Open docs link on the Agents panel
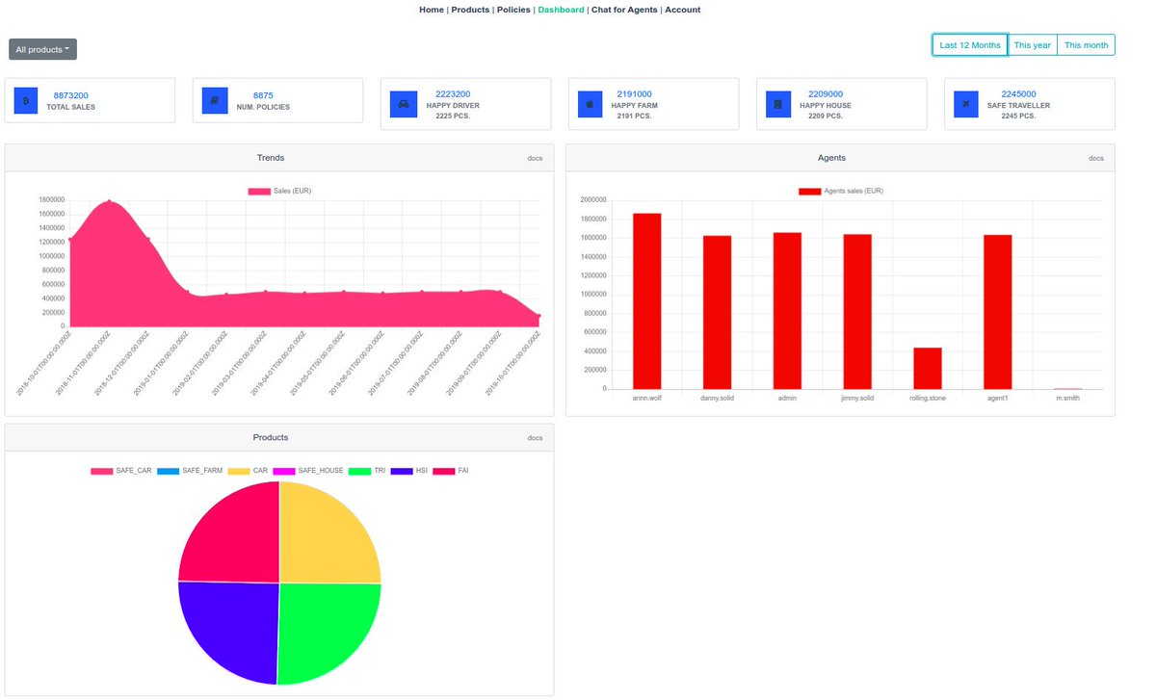 (x=1096, y=158)
